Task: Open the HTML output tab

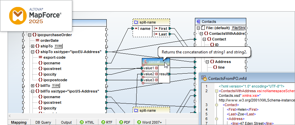Action: 87,122
